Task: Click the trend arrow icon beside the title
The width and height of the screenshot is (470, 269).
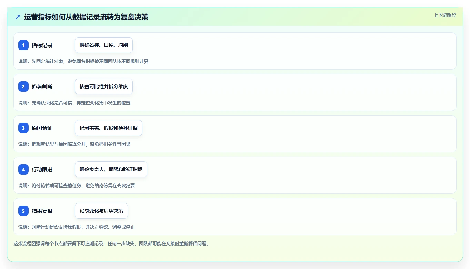Action: click(18, 17)
